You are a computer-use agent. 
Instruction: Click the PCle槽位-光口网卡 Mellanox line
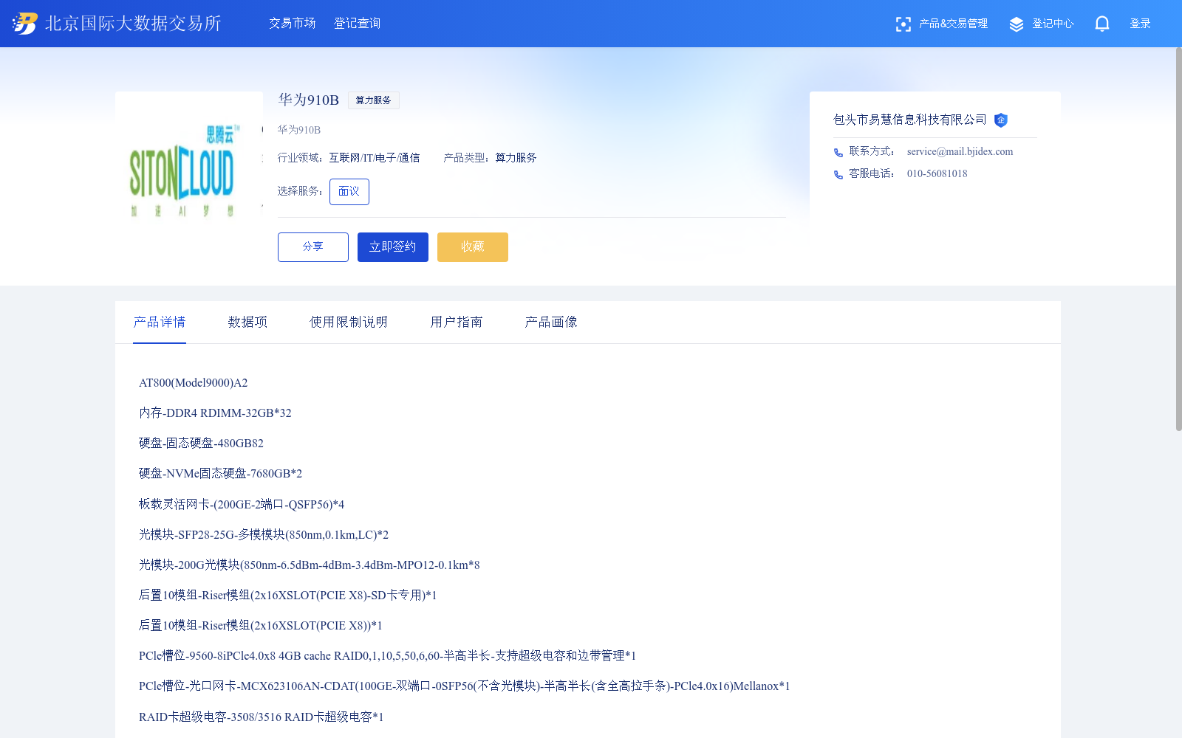(465, 686)
